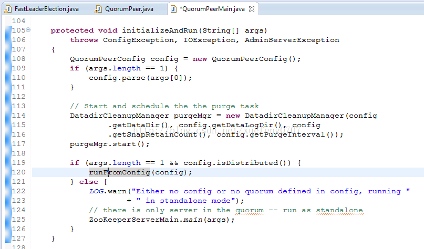Click LOG.warn on line 122
424x249 pixels.
108,191
